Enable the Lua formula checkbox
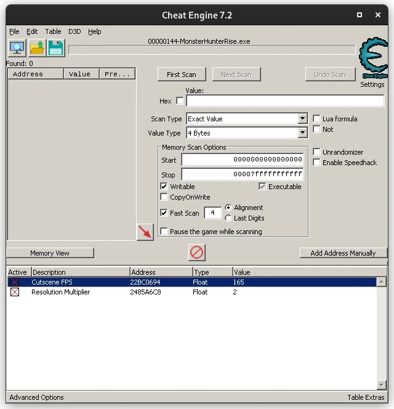Screen dimensions: 394x409 click(316, 119)
